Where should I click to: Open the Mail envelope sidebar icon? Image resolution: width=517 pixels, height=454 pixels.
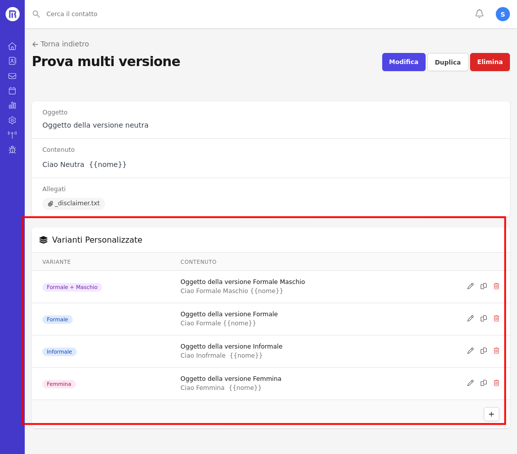pyautogui.click(x=12, y=76)
